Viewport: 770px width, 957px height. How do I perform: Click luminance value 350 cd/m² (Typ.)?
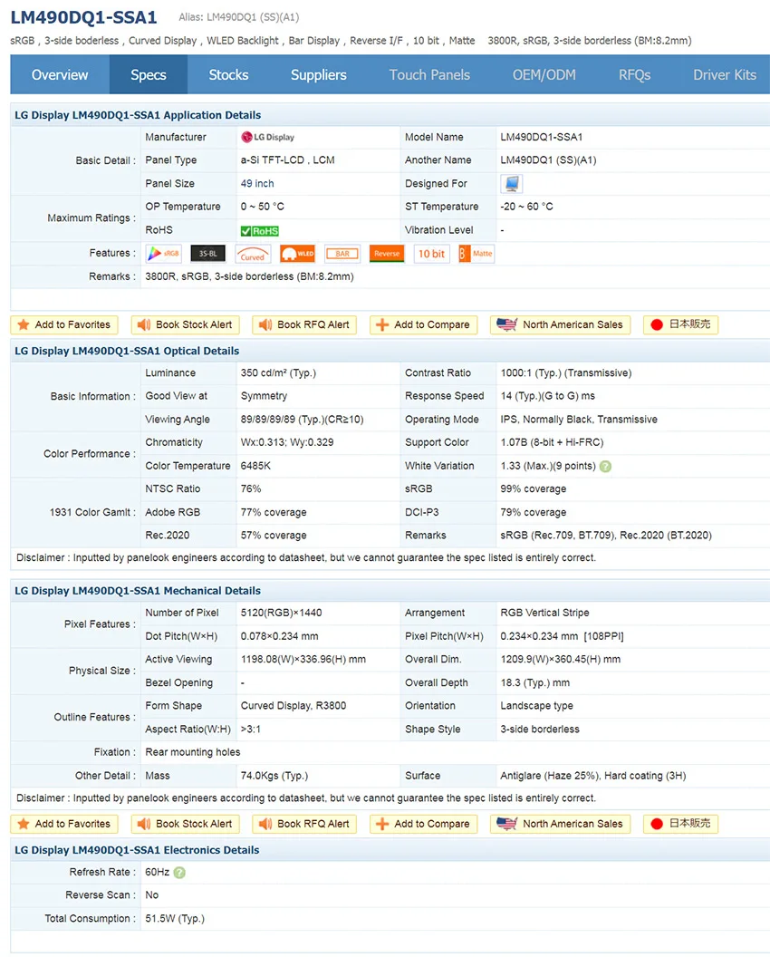[278, 372]
